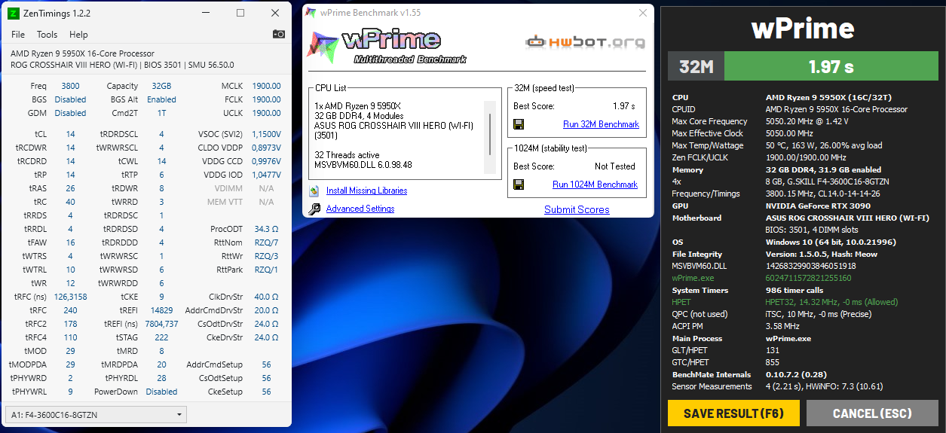
Task: Click the floppy save icon for 32M score
Action: point(519,124)
